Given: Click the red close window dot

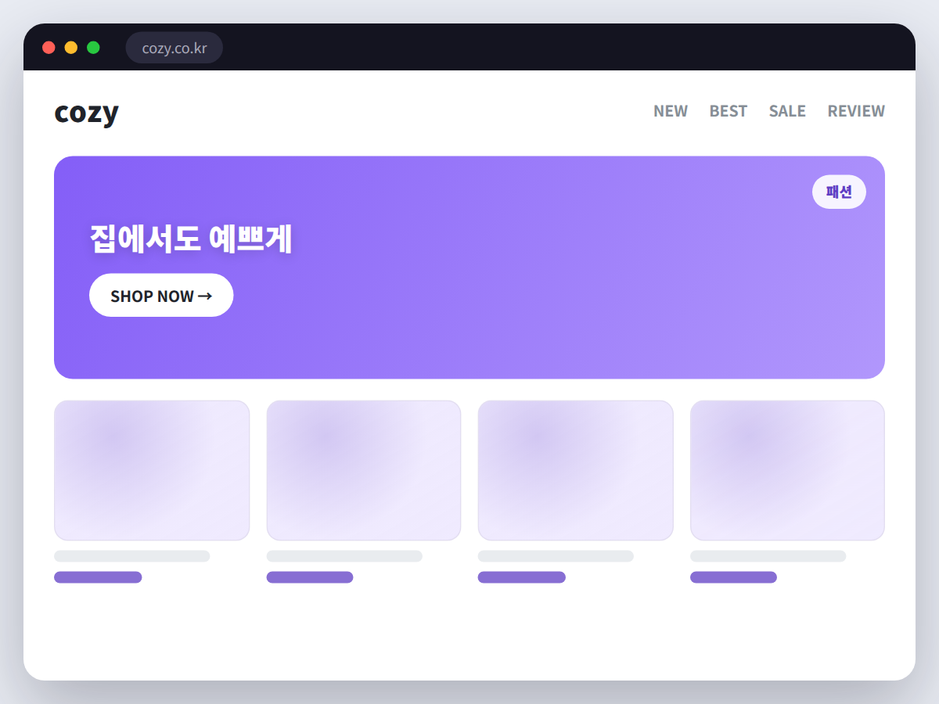Looking at the screenshot, I should [49, 48].
